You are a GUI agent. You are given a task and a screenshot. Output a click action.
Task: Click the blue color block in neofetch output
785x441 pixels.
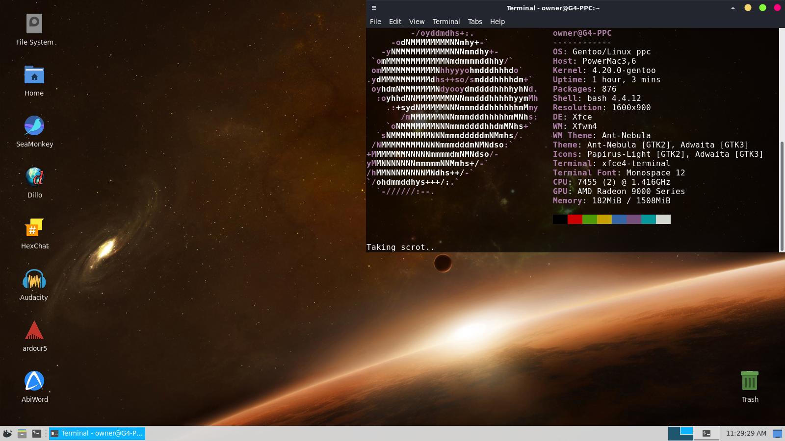619,219
